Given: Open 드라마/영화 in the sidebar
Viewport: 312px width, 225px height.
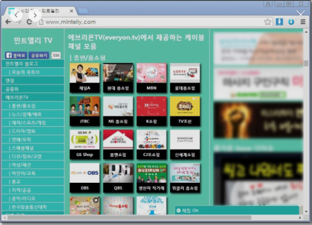Looking at the screenshot, I should (x=33, y=131).
